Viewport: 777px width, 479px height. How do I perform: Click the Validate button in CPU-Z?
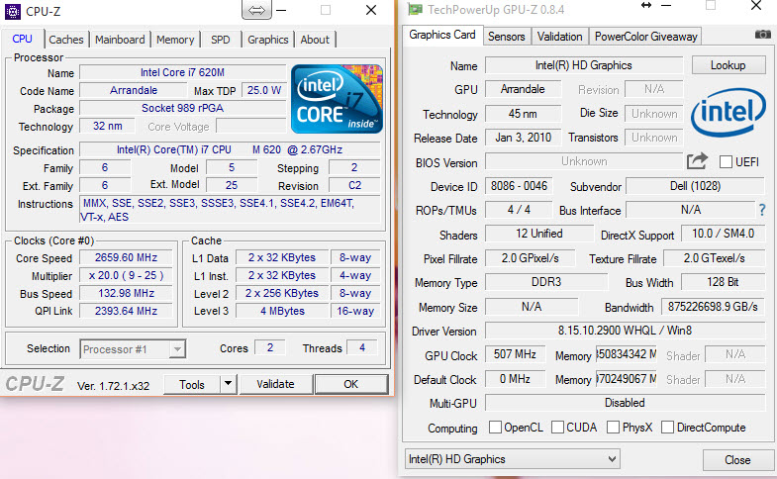(275, 384)
